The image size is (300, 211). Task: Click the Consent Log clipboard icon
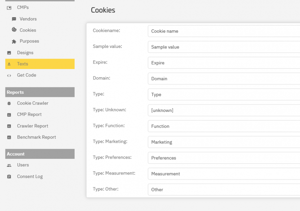(x=9, y=177)
